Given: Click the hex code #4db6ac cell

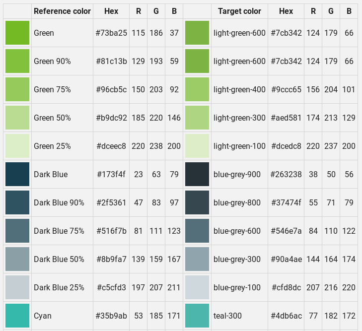Looking at the screenshot, I should [x=286, y=316].
